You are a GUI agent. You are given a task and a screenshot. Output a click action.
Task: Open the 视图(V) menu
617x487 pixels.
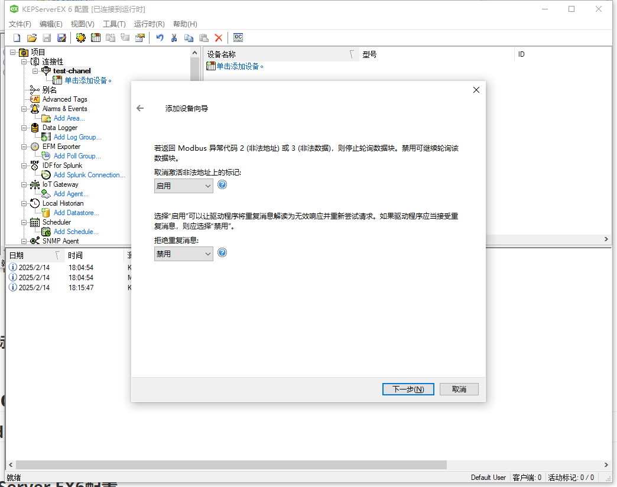[x=82, y=24]
